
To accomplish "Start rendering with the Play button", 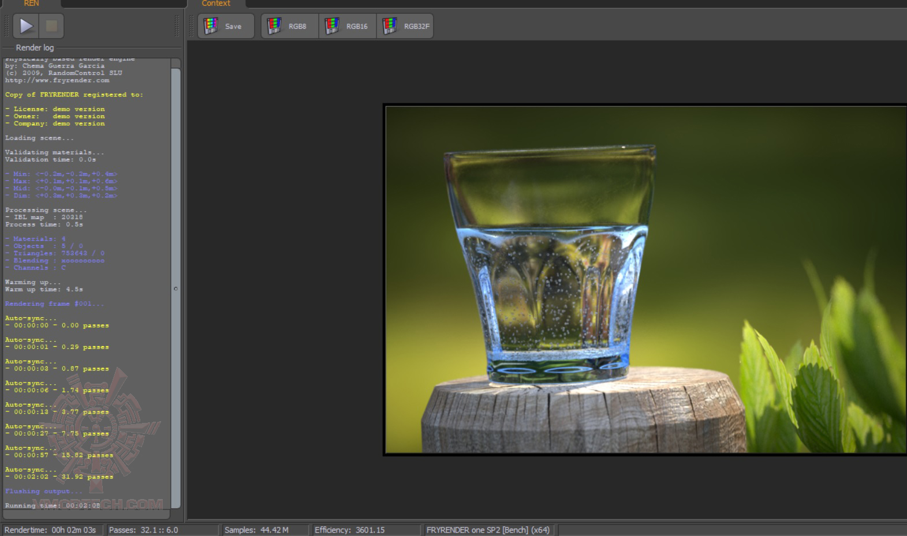I will [26, 26].
